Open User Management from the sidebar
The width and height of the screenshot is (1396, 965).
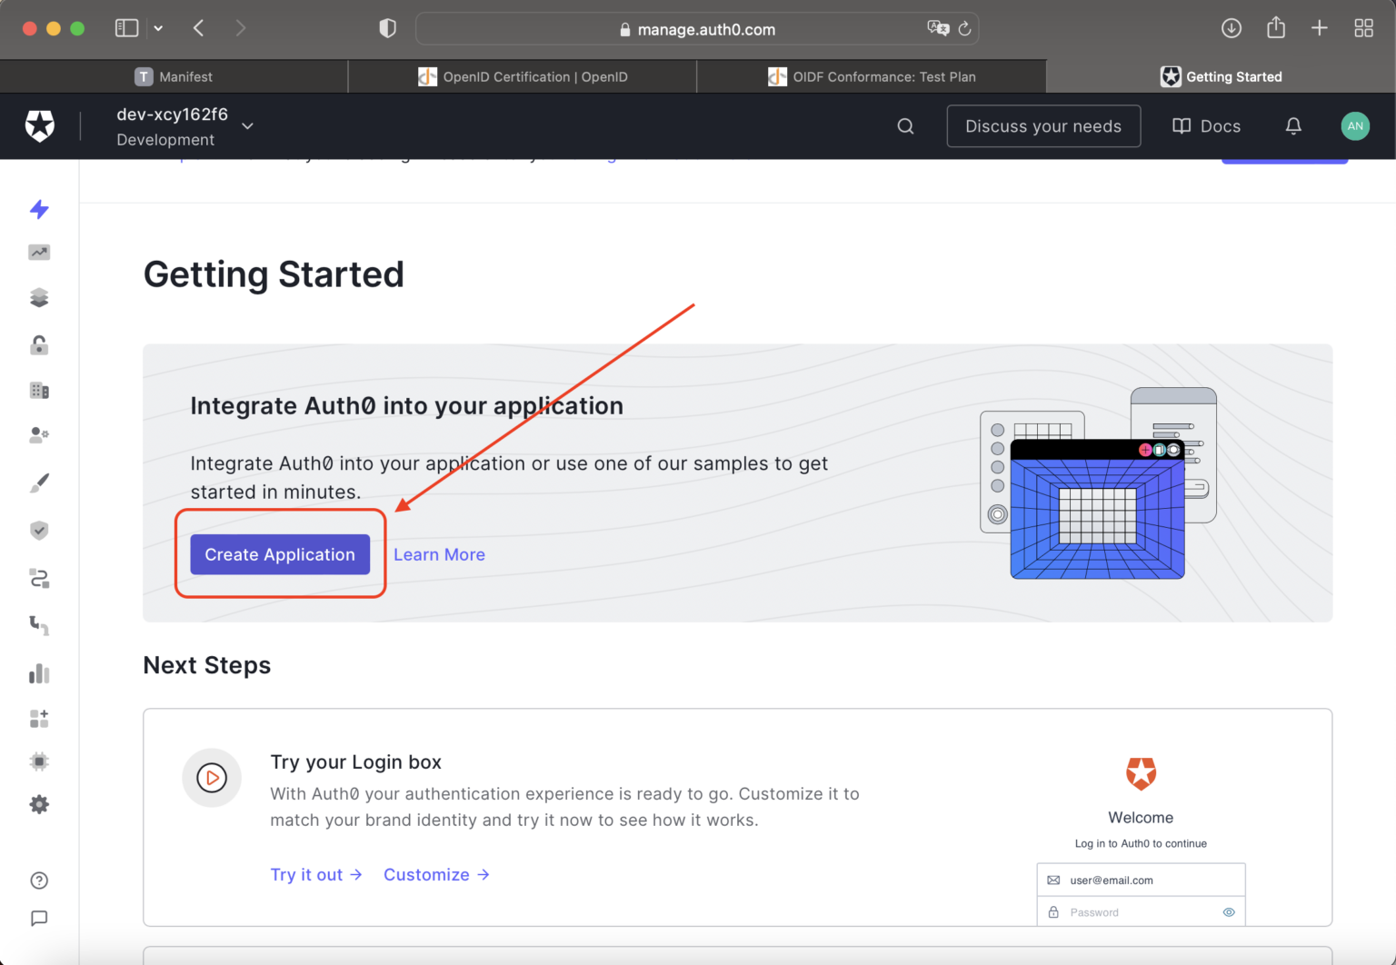[x=39, y=434]
